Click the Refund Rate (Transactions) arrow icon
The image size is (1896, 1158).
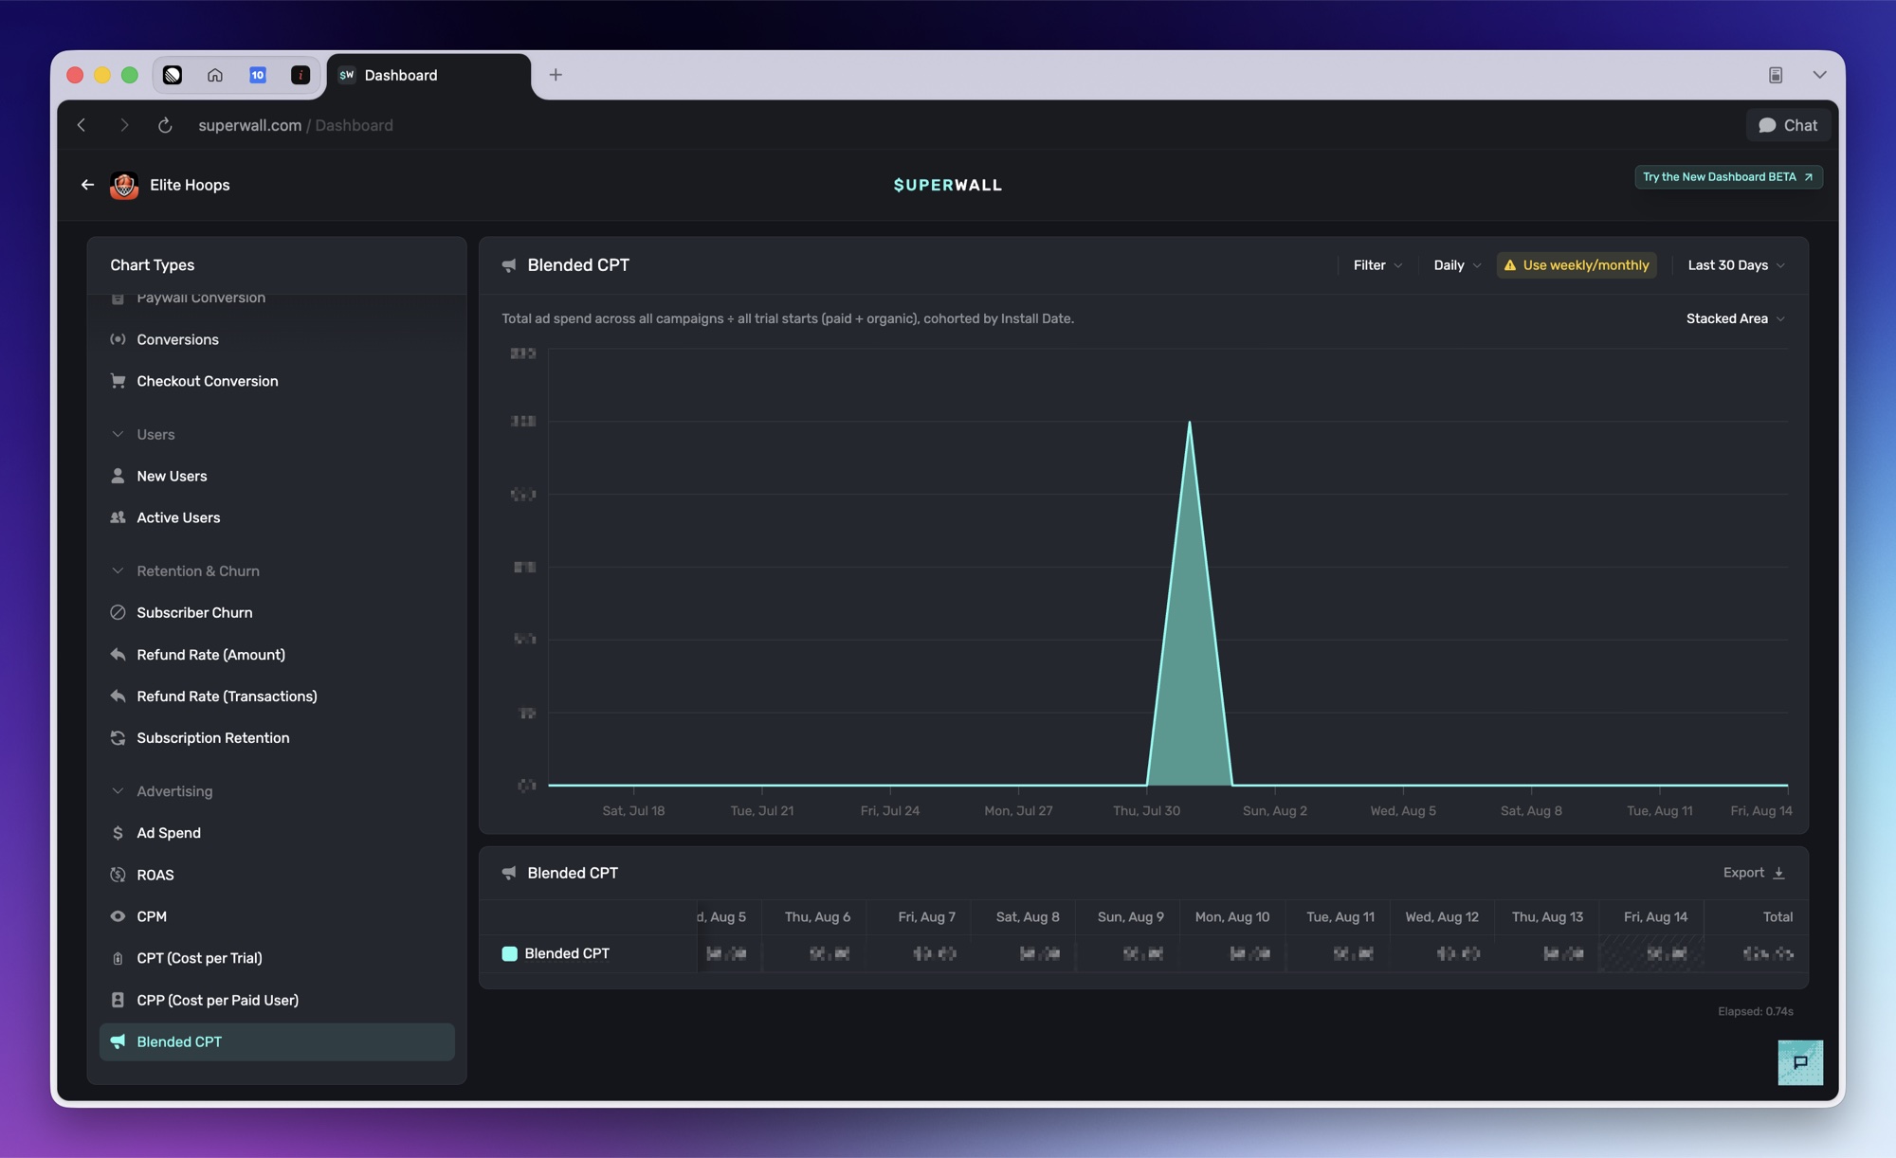[118, 696]
